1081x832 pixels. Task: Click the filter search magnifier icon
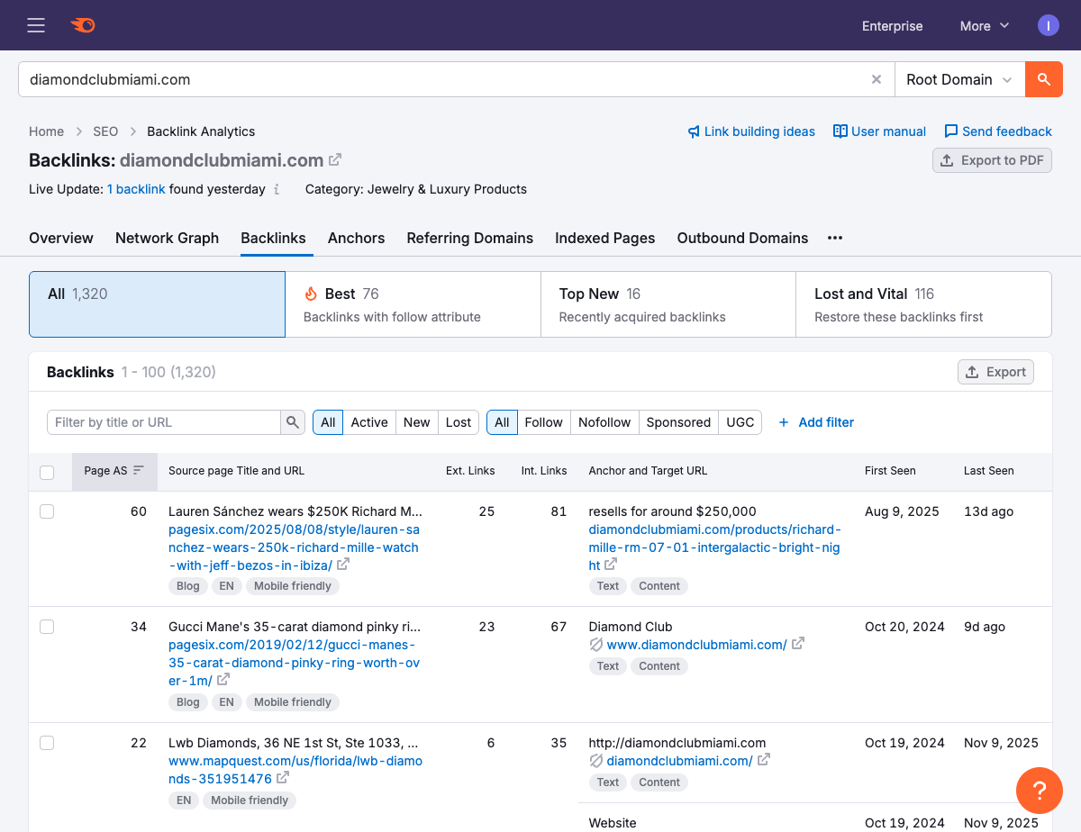pyautogui.click(x=293, y=422)
